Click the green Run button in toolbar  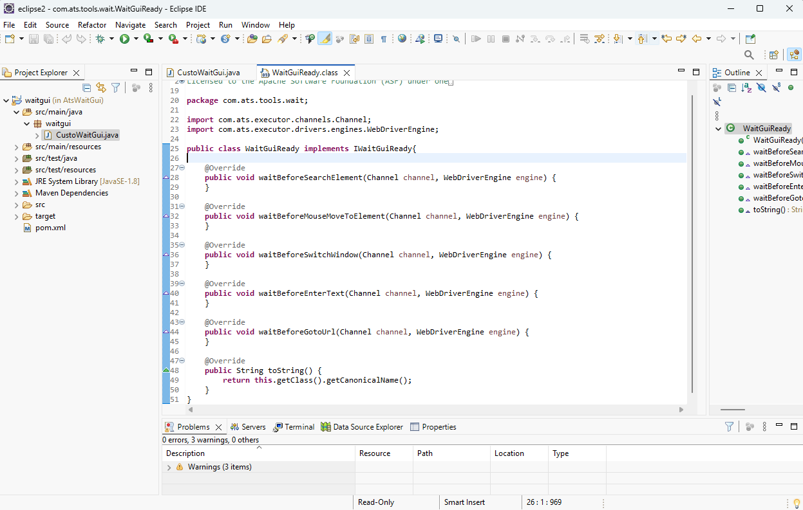click(124, 39)
